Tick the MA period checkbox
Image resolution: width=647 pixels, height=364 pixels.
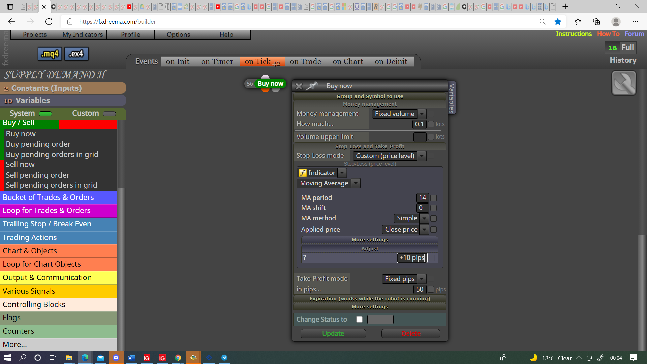434,198
